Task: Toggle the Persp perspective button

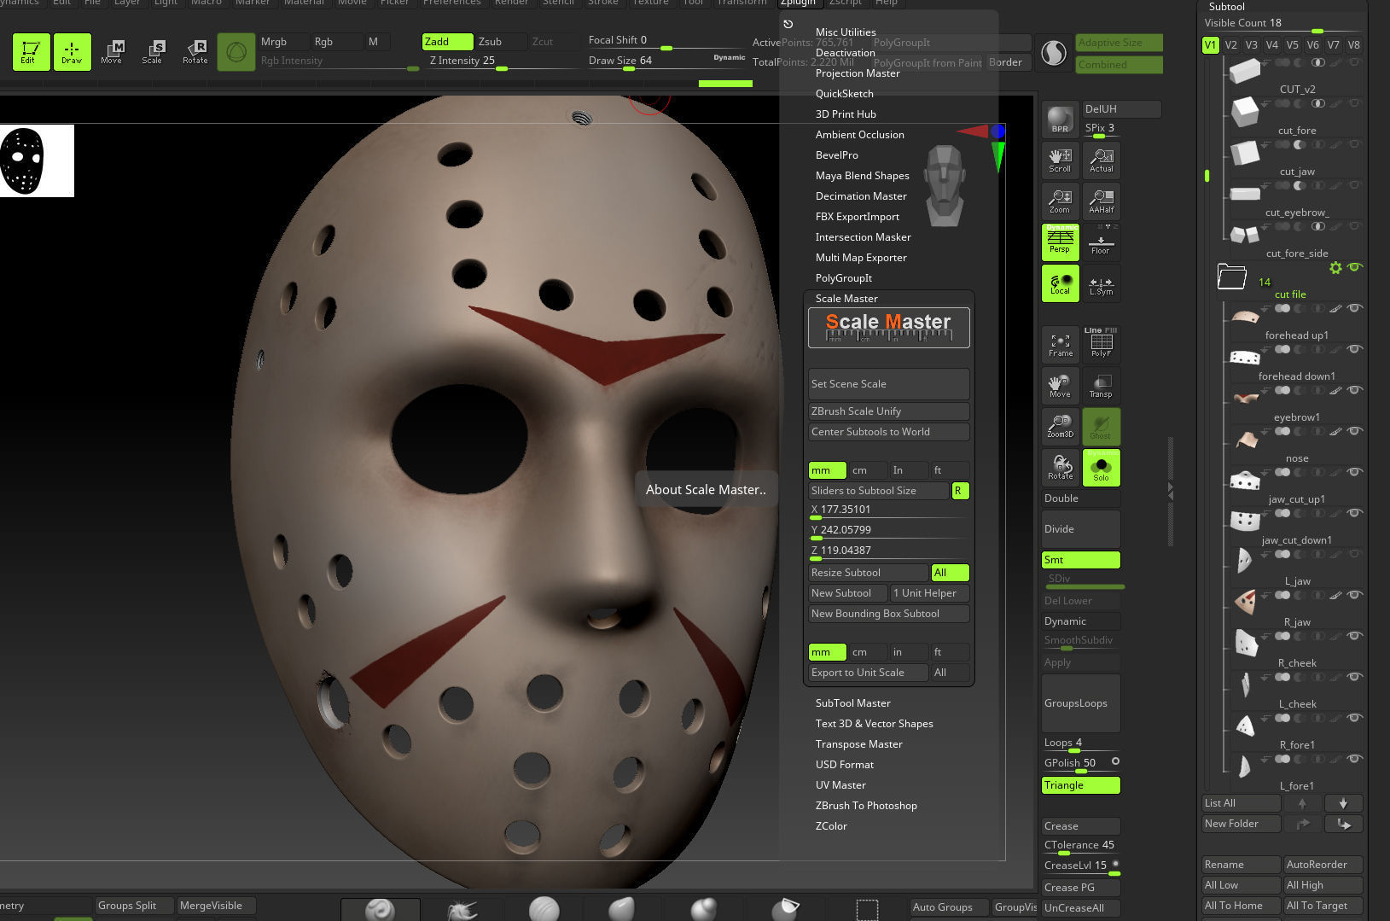Action: [x=1060, y=242]
